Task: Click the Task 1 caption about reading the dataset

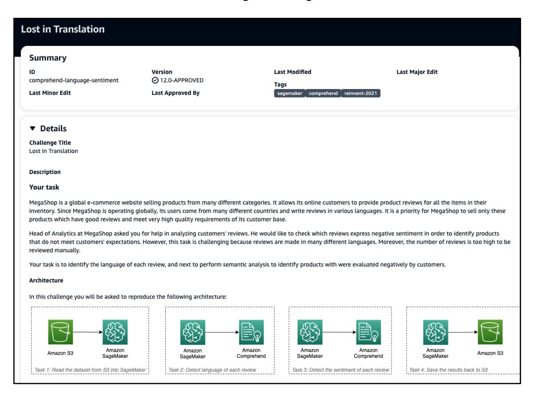Action: pos(90,370)
